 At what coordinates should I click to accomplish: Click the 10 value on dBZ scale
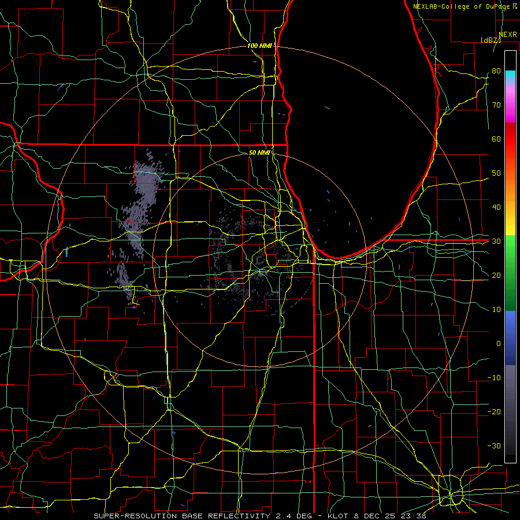tap(496, 310)
